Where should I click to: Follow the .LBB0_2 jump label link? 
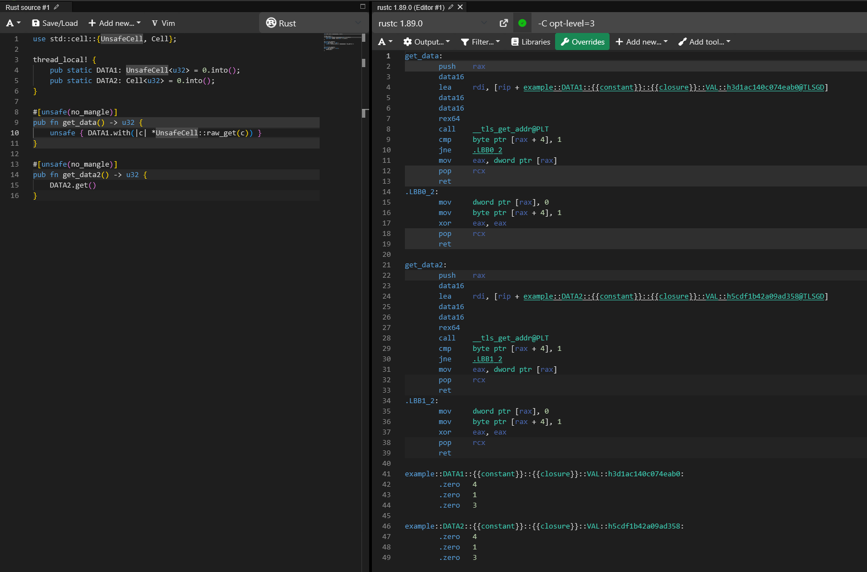[487, 150]
